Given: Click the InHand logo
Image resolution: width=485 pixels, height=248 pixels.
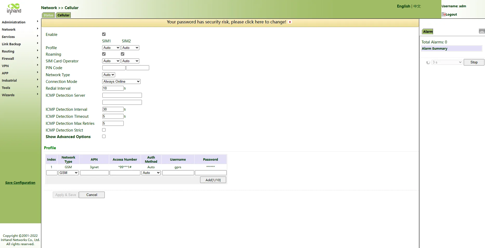Looking at the screenshot, I should point(14,9).
